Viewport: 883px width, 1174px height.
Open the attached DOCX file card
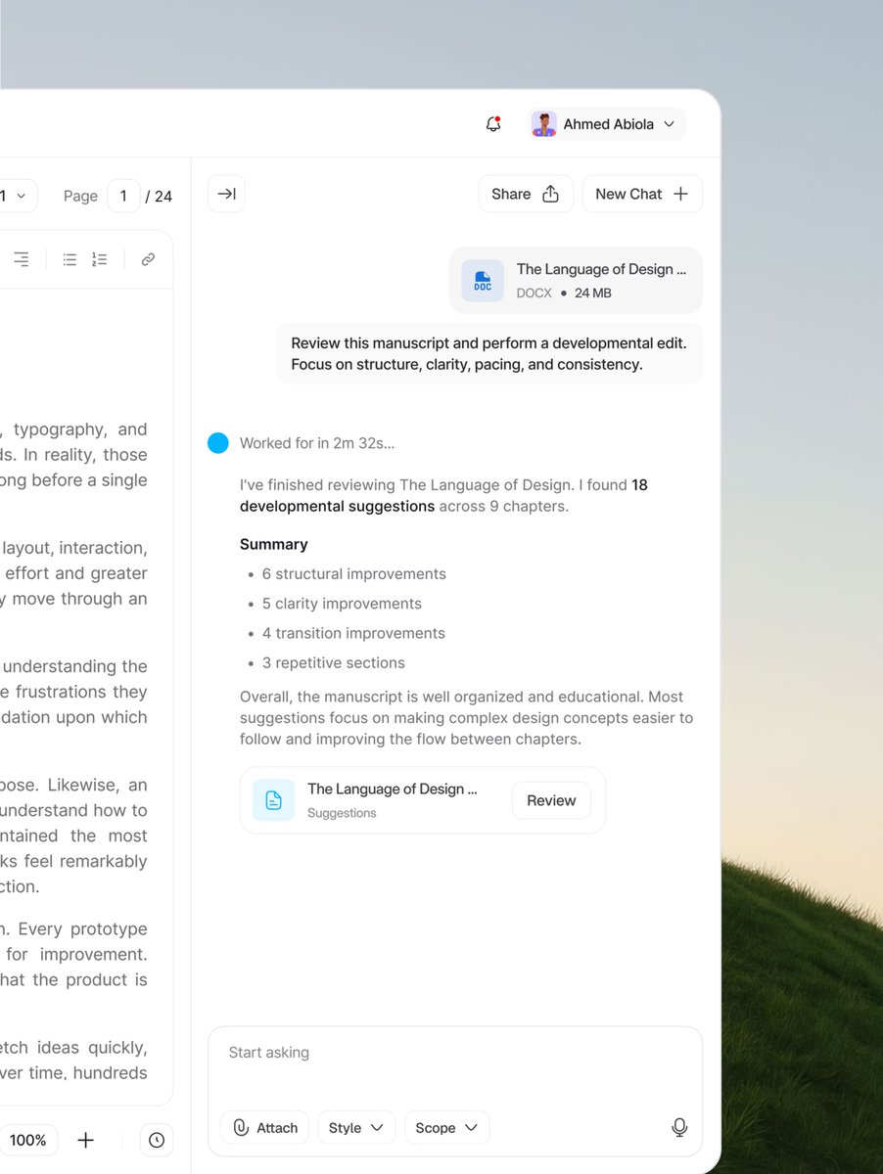point(576,281)
